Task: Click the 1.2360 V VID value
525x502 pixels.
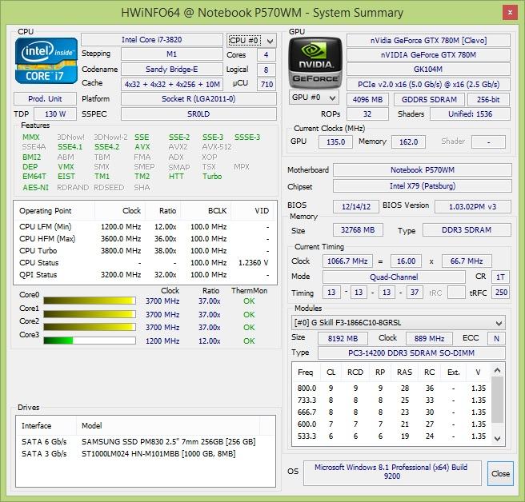Action: tap(254, 262)
